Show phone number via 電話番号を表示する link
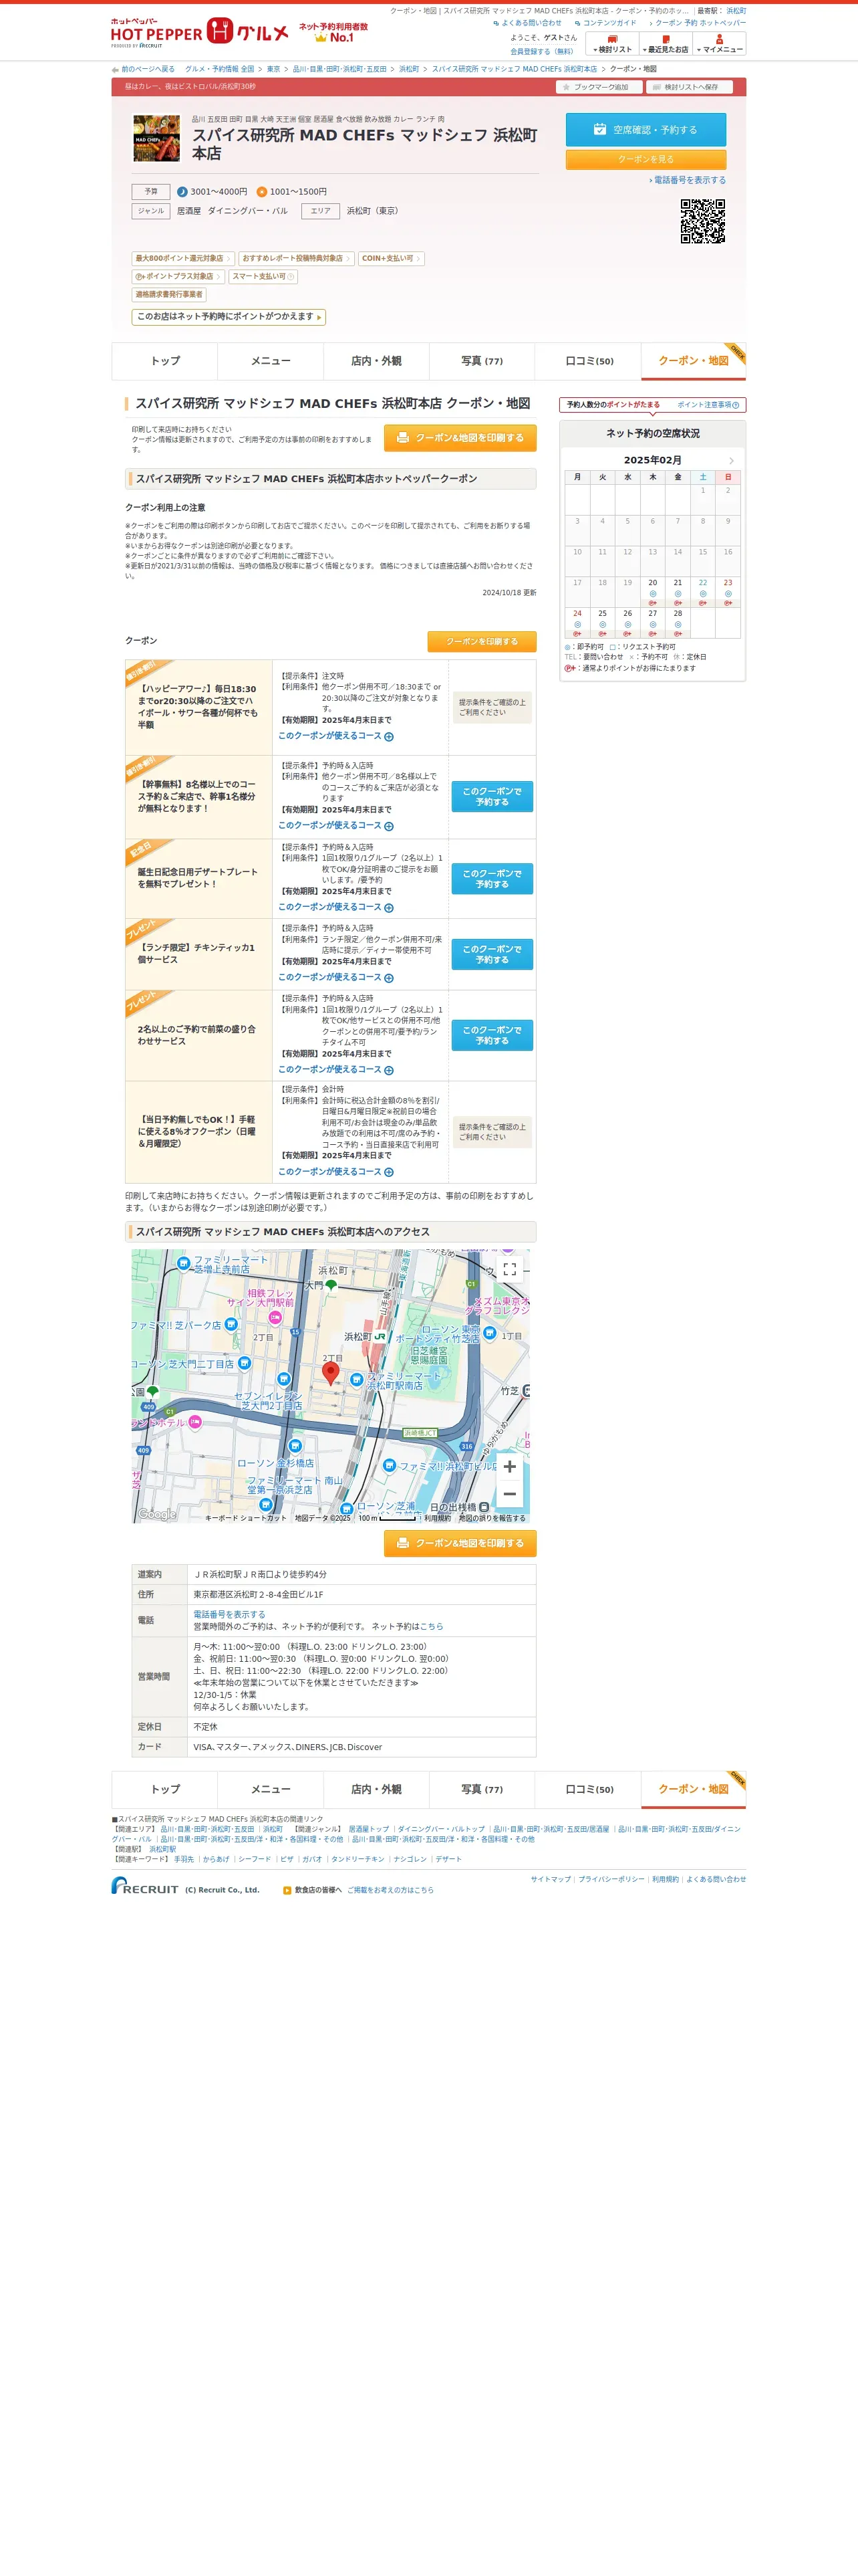 689,180
